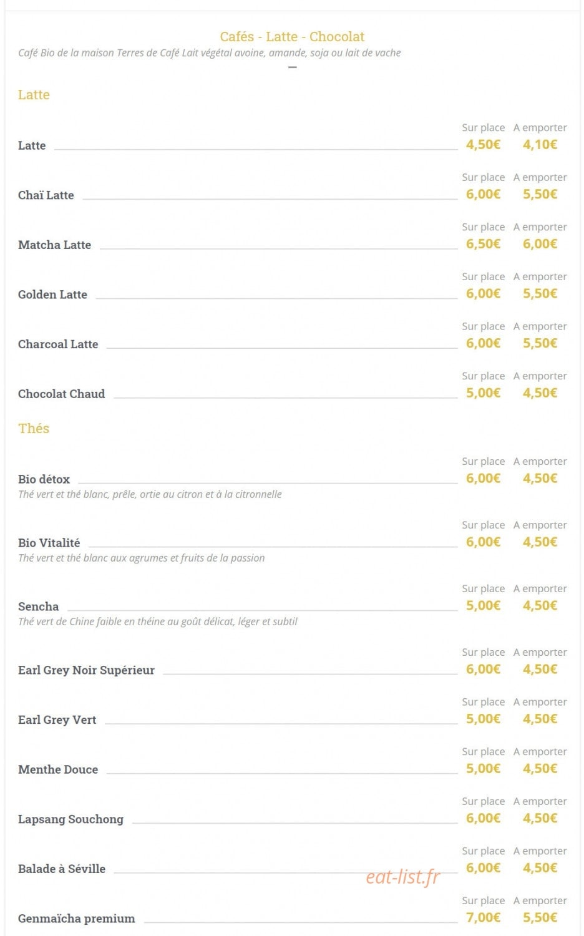Click Lapsang Souchong tea name

point(71,819)
